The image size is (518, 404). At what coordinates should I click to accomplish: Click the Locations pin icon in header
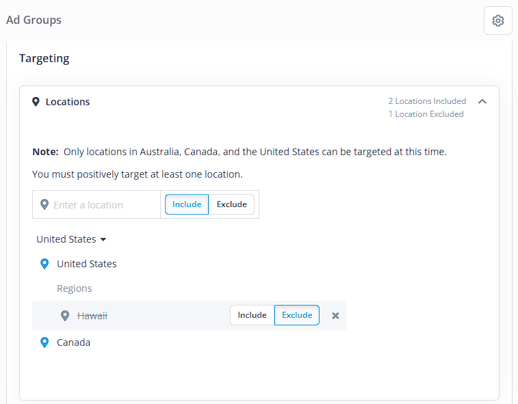36,102
